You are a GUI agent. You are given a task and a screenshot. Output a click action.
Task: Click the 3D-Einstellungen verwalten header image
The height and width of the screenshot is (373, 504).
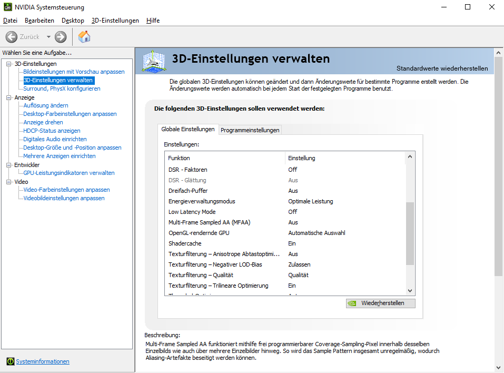pos(154,61)
